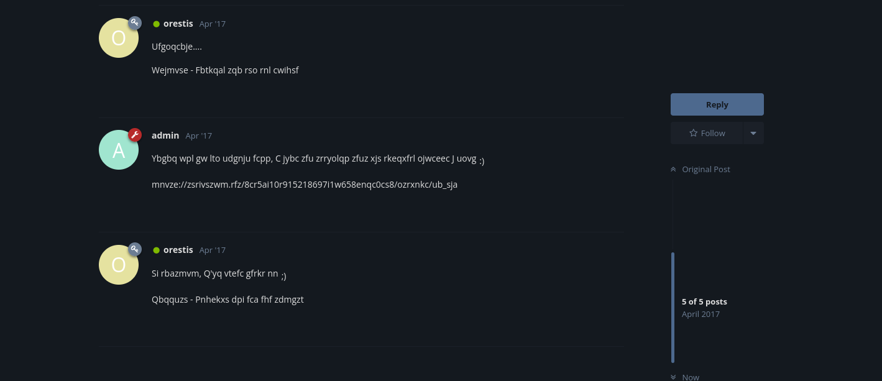Expand the dropdown arrow next to Follow
Viewport: 882px width, 381px height.
pyautogui.click(x=753, y=133)
